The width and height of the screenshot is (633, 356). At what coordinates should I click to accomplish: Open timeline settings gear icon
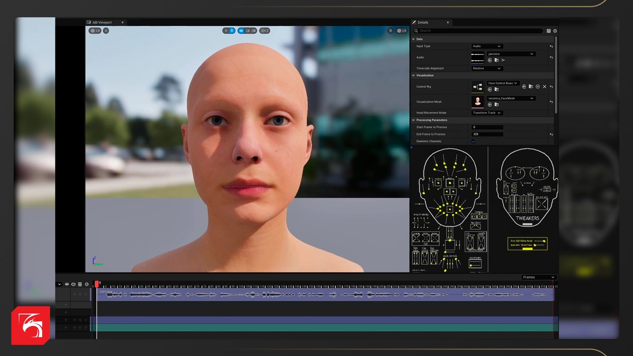(x=87, y=284)
